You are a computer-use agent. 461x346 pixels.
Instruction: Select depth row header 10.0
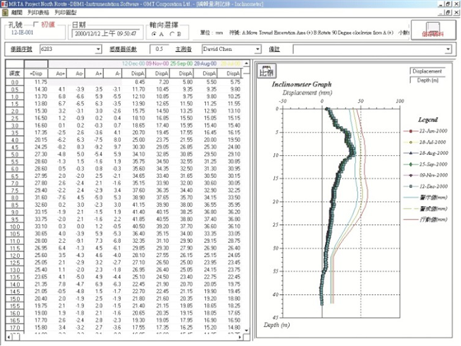15,227
